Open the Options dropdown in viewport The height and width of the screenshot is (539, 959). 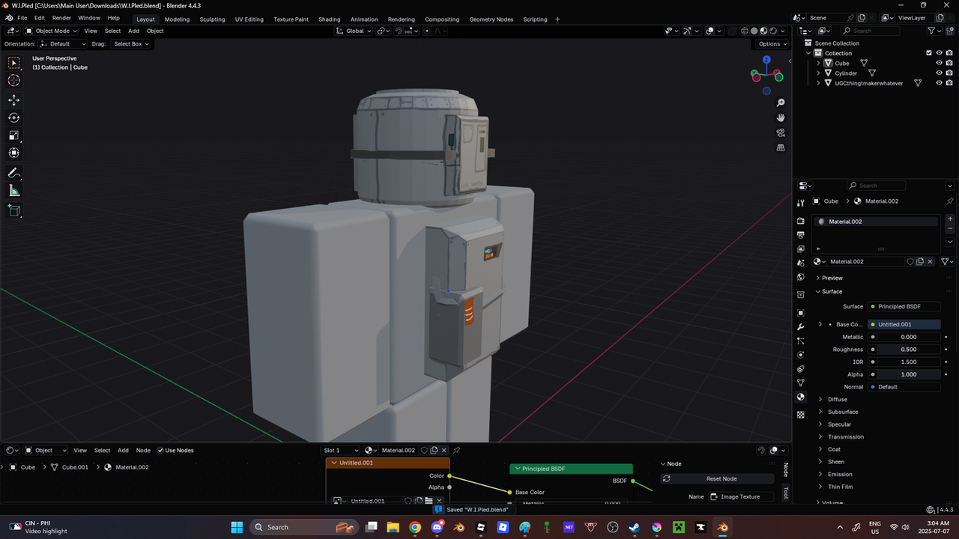tap(772, 44)
